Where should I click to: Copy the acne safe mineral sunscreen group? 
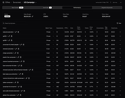point(24,91)
